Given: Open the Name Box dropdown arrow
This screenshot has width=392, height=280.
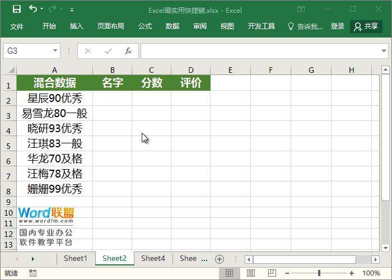Looking at the screenshot, I should pyautogui.click(x=55, y=51).
